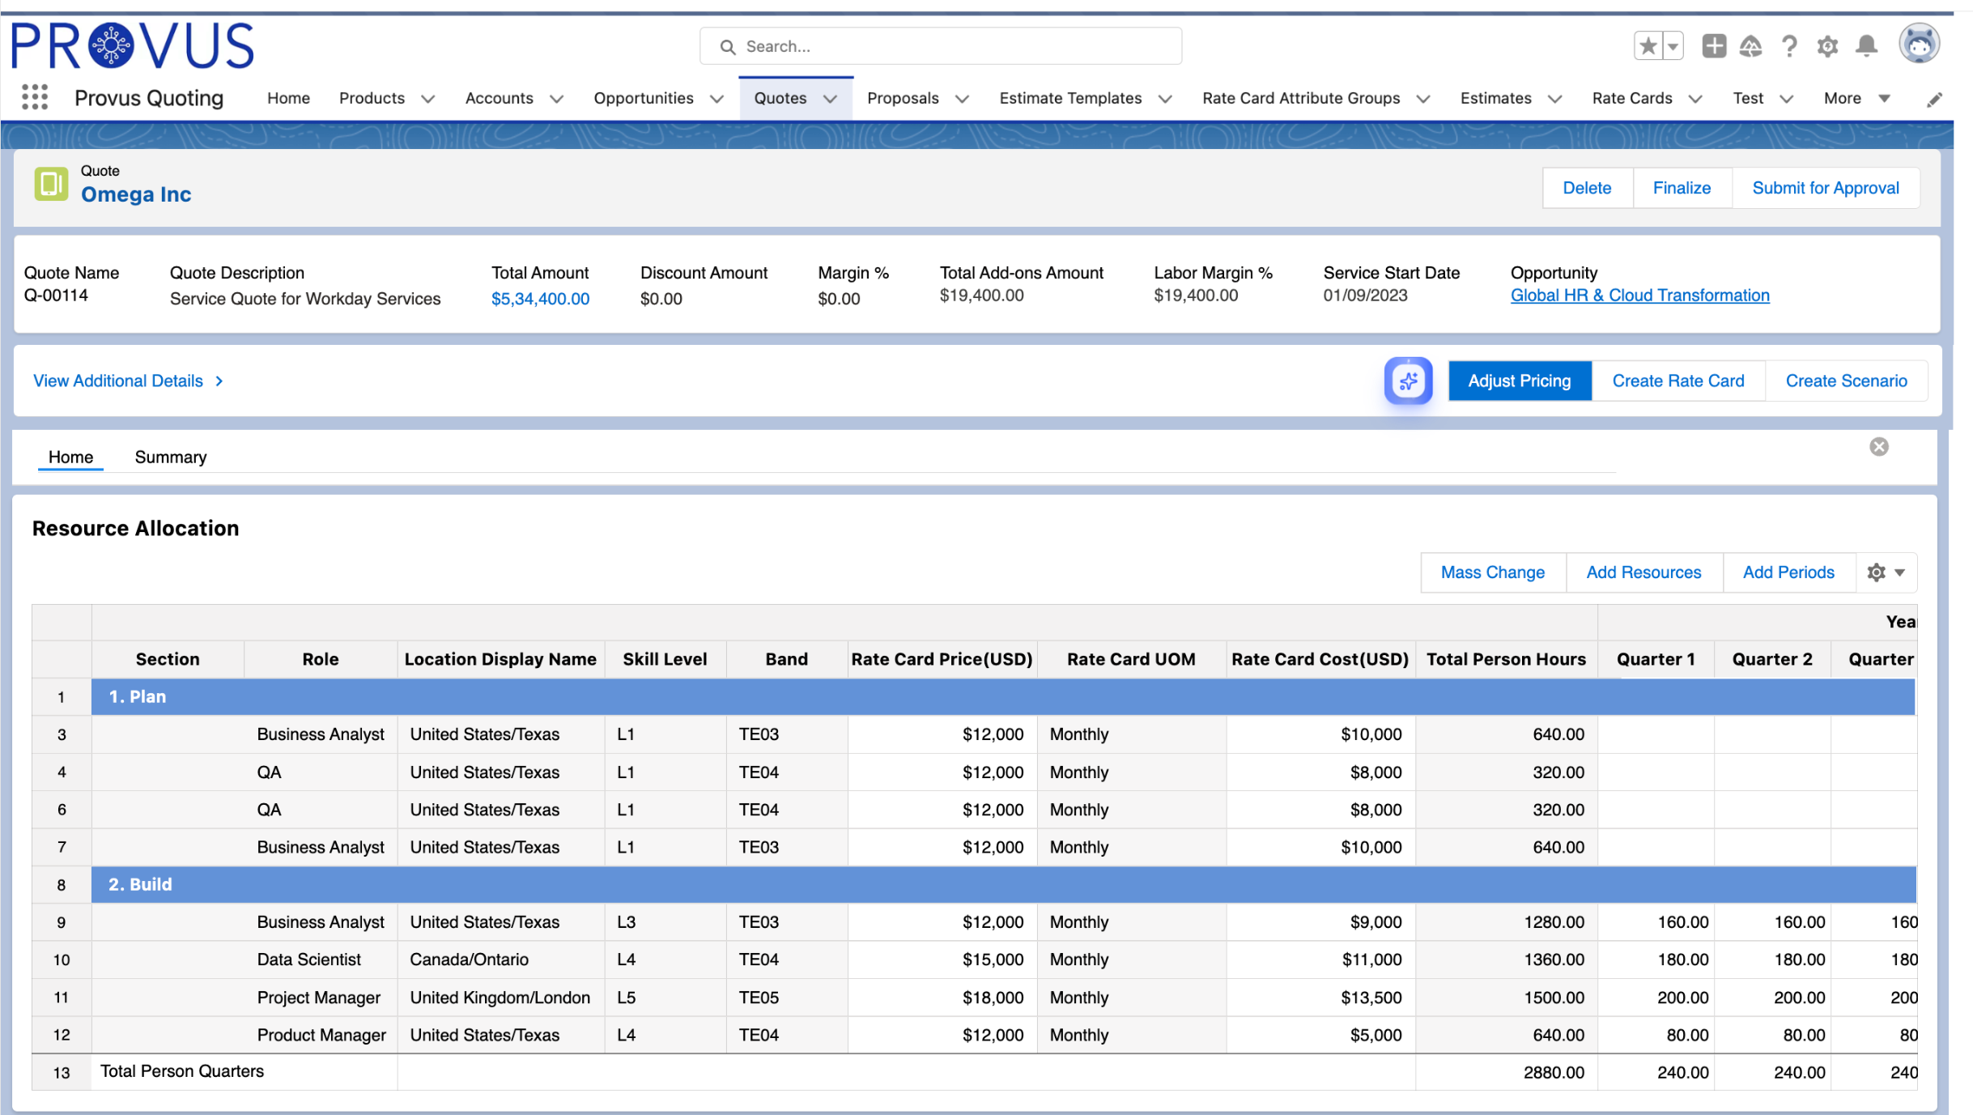
Task: Click the Help question mark icon
Action: click(1789, 46)
